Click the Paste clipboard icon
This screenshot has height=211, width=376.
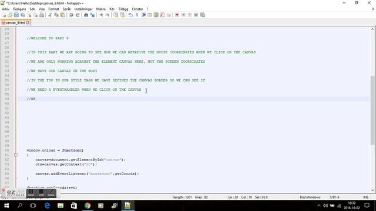[x=63, y=15]
